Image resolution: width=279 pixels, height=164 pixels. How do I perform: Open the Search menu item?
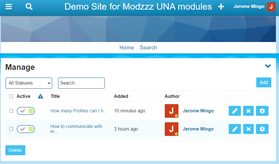[x=148, y=48]
